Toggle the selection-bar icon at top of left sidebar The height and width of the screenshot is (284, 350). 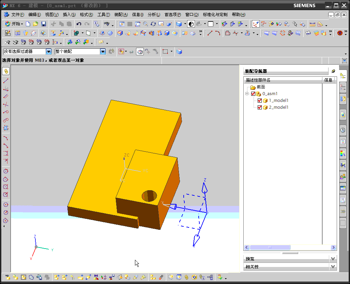click(6, 72)
